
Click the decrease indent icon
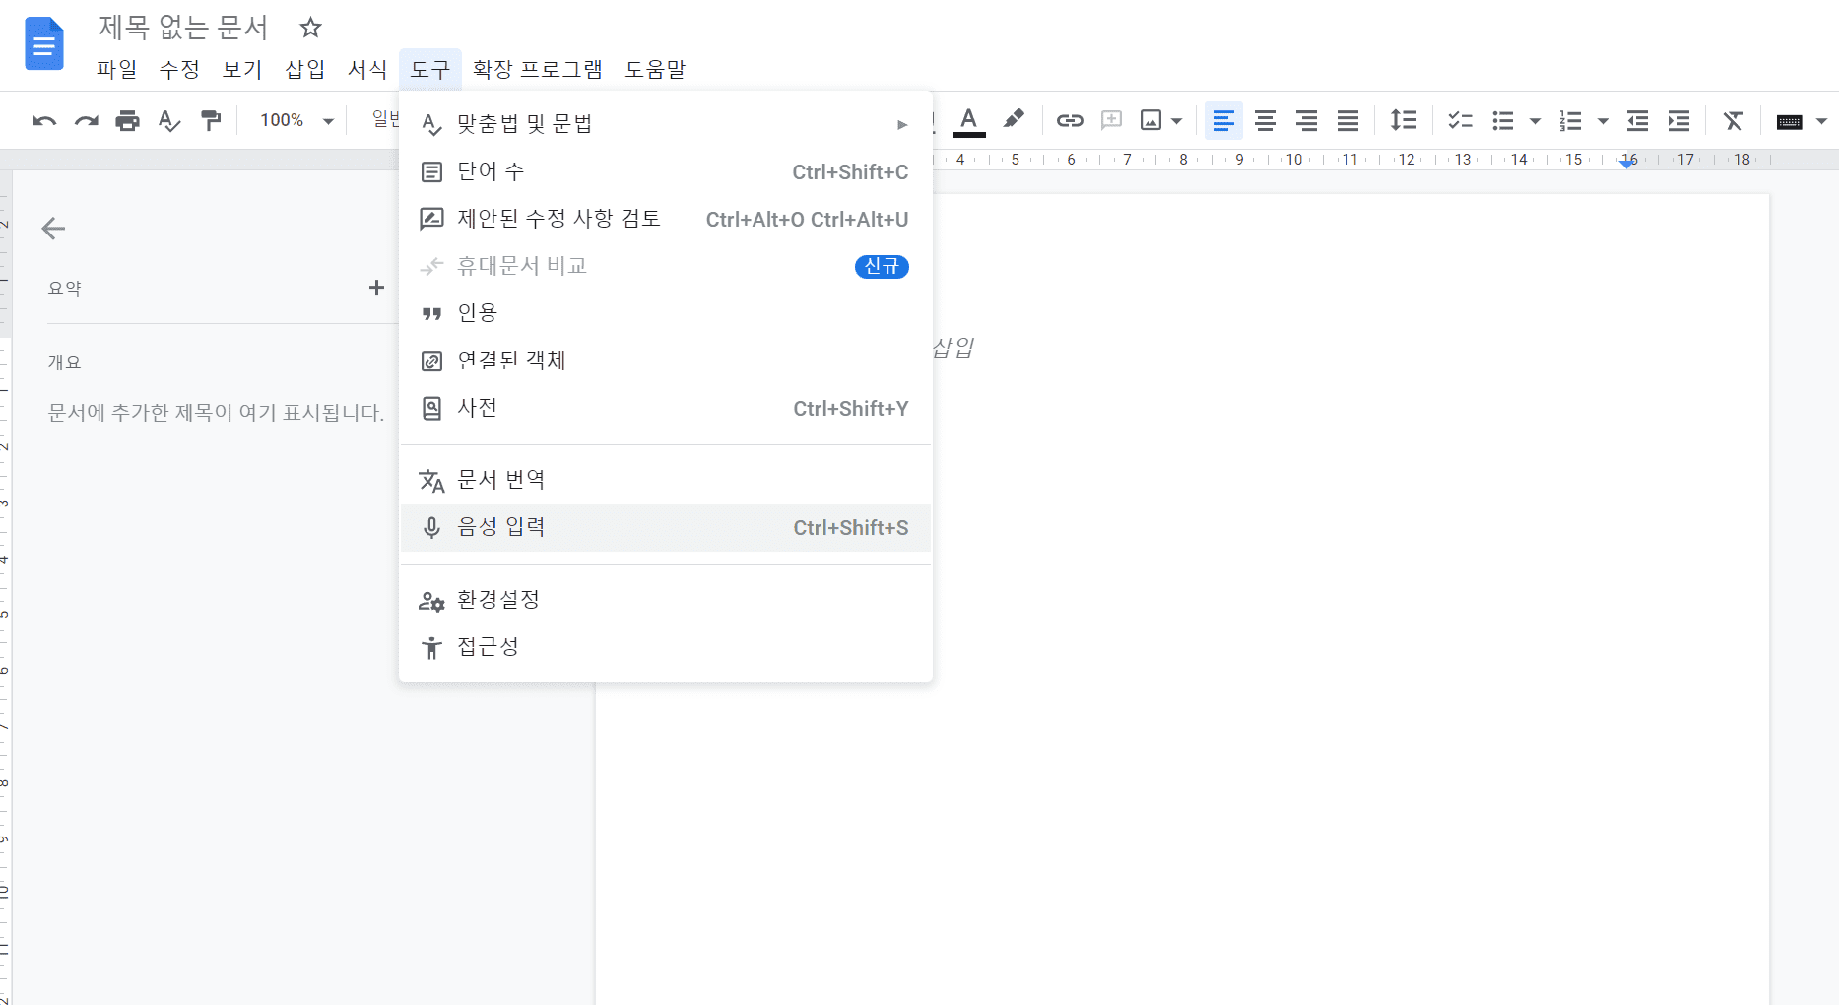[1638, 120]
